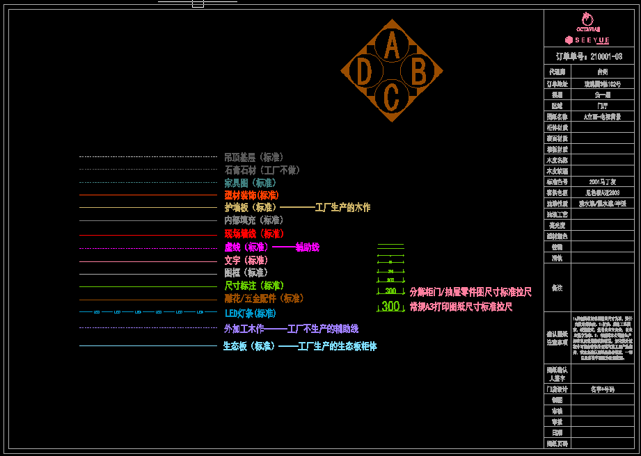Click the letter B circle in the diamond symbol

coord(418,72)
